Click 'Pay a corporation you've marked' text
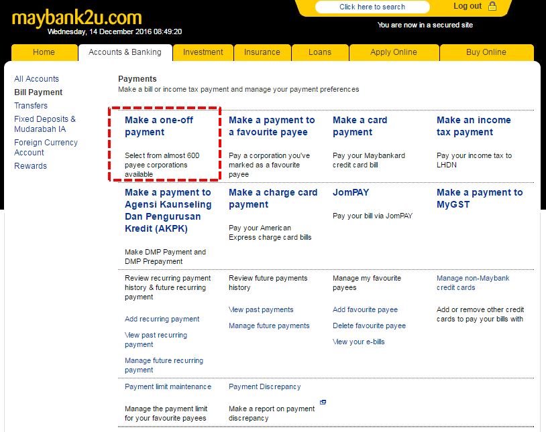This screenshot has width=546, height=432. tap(269, 165)
